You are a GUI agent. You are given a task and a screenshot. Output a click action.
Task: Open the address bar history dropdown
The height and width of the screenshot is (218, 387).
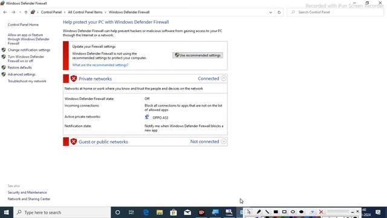coord(270,12)
